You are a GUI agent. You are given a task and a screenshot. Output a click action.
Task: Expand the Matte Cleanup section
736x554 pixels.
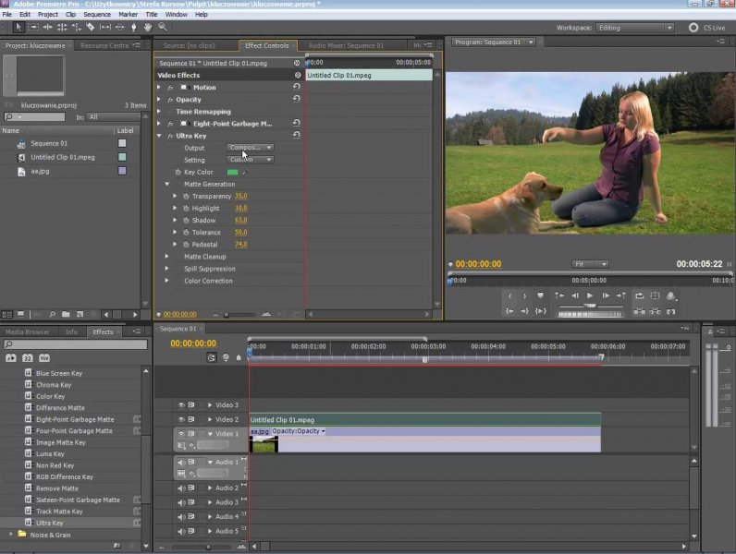[167, 257]
